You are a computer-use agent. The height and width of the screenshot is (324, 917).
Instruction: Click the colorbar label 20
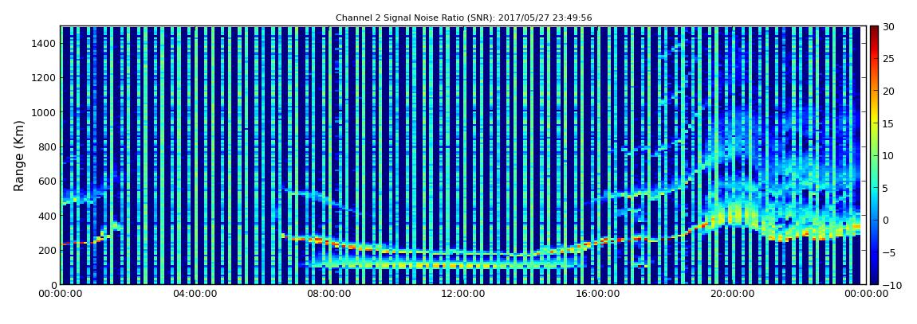click(889, 91)
